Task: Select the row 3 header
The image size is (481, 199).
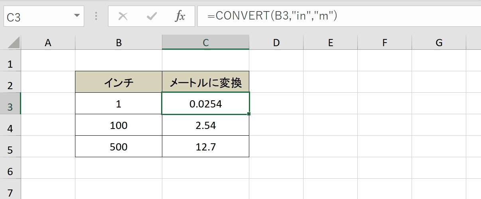Action: 10,103
